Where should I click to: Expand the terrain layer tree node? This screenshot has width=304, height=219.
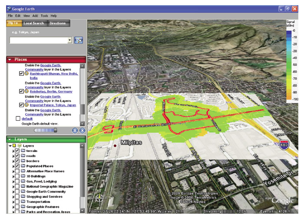click(x=13, y=151)
